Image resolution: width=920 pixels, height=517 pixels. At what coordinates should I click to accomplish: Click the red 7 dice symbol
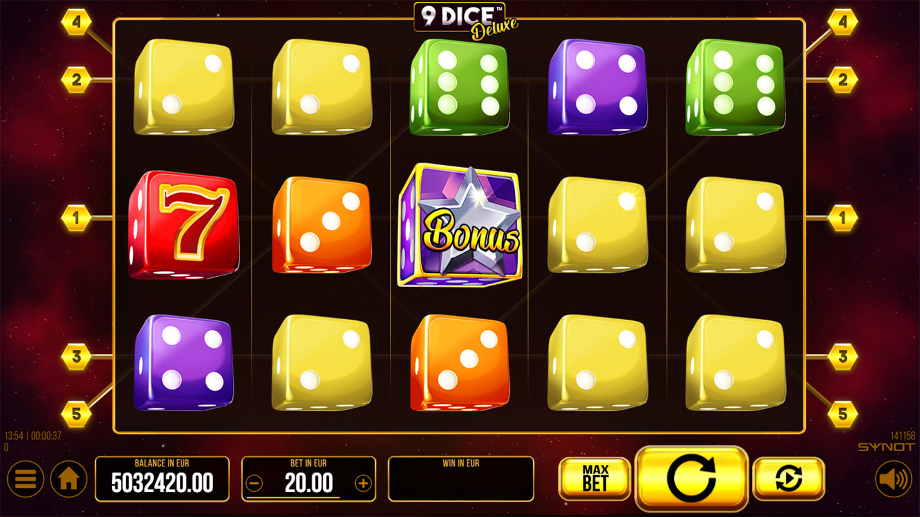(x=184, y=225)
